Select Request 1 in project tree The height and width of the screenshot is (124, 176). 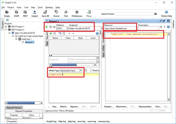[30, 42]
